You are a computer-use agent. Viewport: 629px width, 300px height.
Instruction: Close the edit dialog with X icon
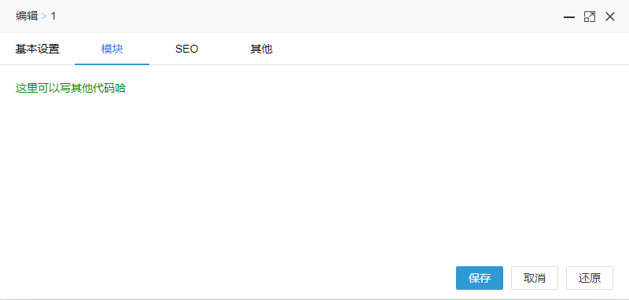point(610,16)
